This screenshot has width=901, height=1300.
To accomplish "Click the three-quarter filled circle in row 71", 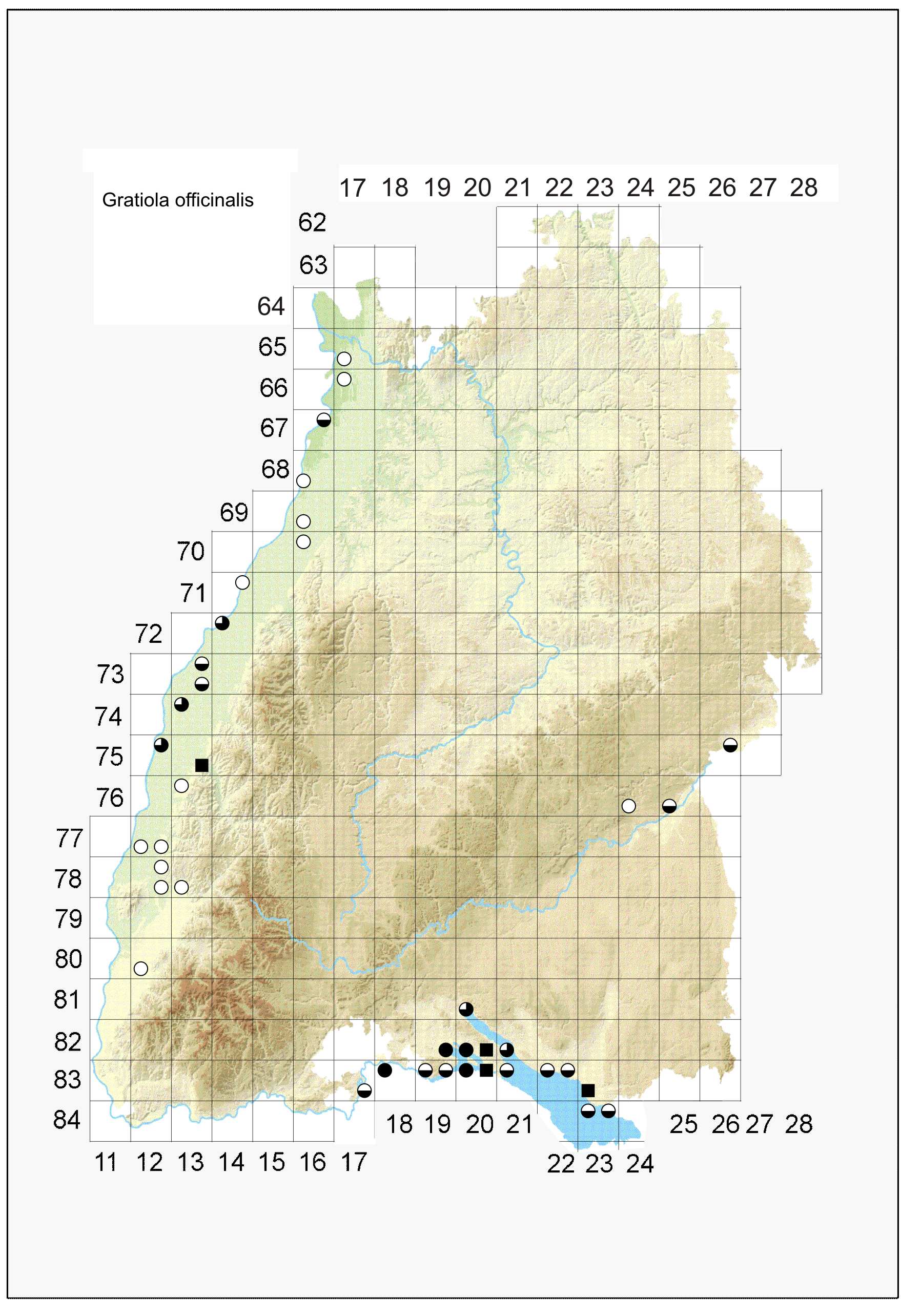I will click(x=222, y=623).
